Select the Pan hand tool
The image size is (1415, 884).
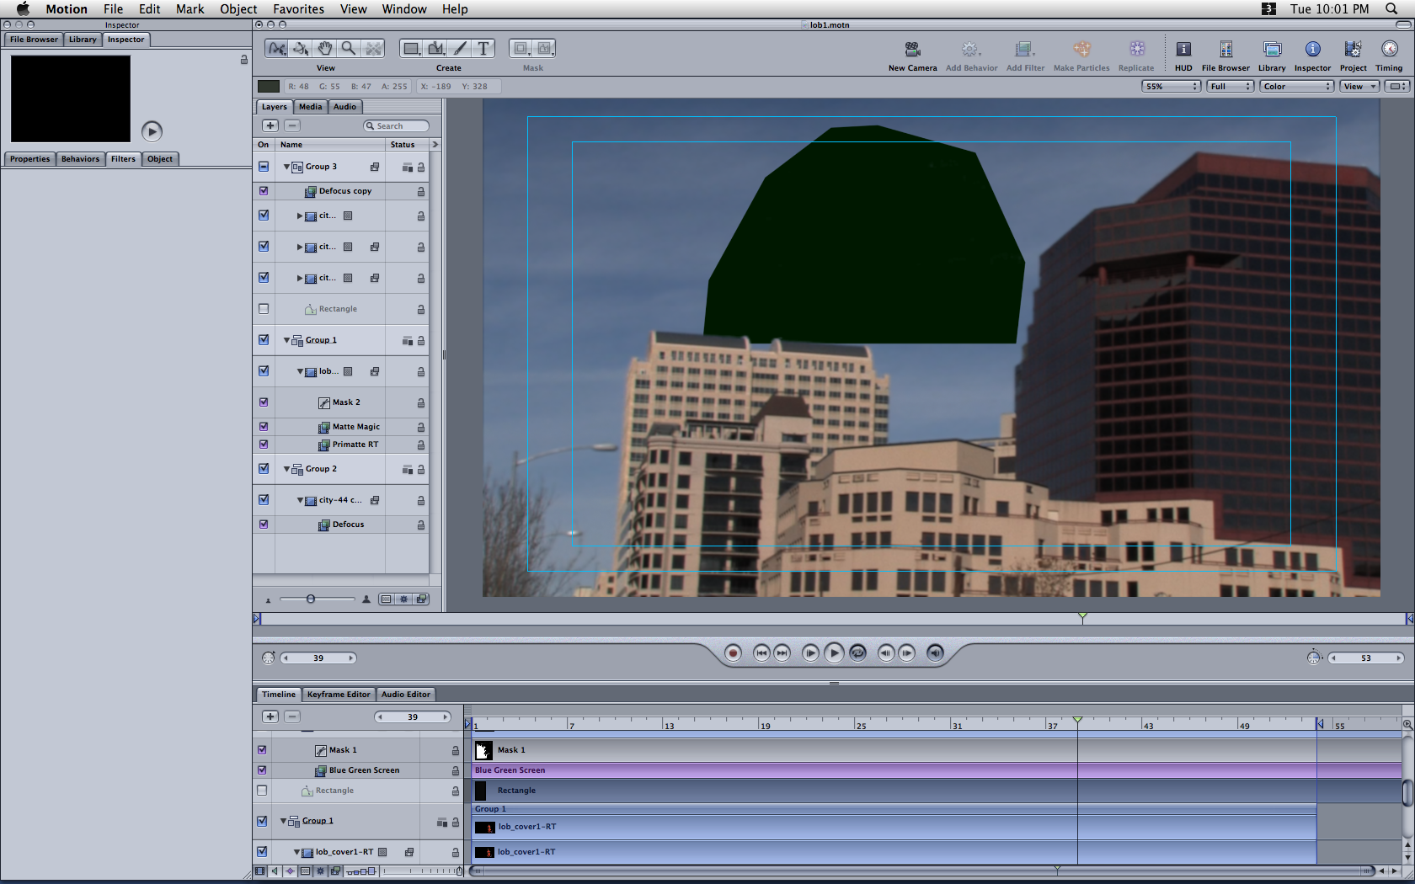324,49
